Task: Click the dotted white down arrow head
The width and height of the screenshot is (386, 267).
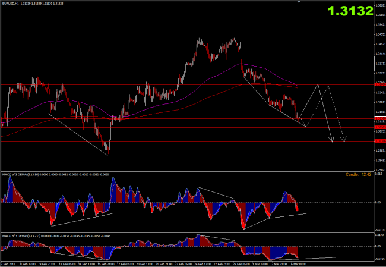Action: pos(345,140)
